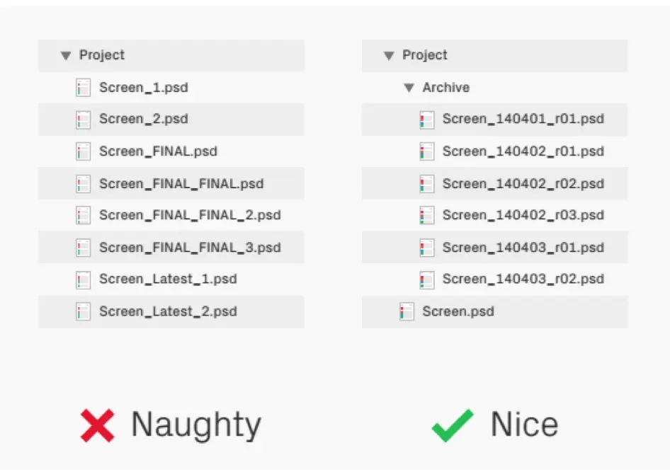Click the Screen_140401_r01.psd file icon

(427, 120)
